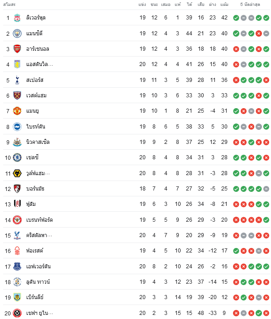Click Bournemouth's grey draw indicator
The height and width of the screenshot is (319, 271).
[266, 189]
